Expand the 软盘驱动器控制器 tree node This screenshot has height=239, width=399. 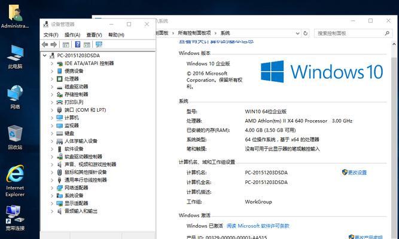(x=52, y=157)
